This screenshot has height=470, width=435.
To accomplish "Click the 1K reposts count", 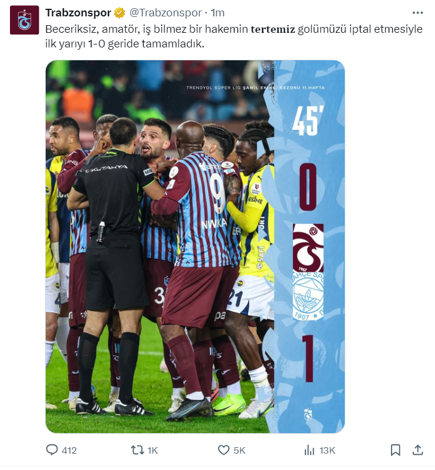I will 152,450.
